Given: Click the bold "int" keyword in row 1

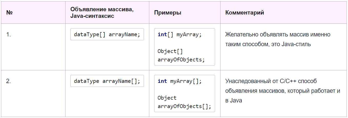Looking at the screenshot, I should pyautogui.click(x=162, y=34).
